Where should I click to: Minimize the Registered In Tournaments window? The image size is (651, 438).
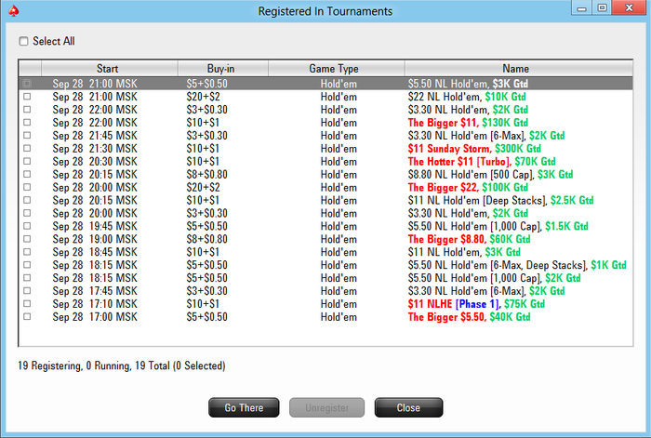click(581, 8)
